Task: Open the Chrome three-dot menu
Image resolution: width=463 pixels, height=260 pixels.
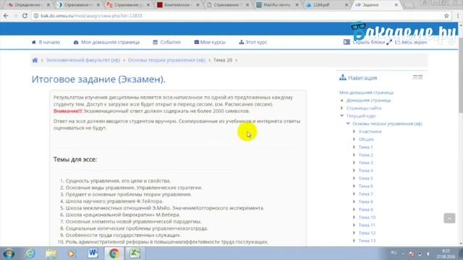Action: 458,16
